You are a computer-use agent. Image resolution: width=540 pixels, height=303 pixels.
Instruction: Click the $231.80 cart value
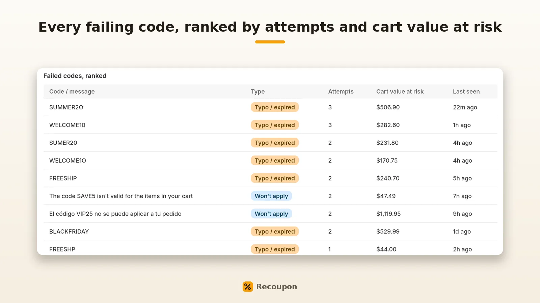coord(387,143)
